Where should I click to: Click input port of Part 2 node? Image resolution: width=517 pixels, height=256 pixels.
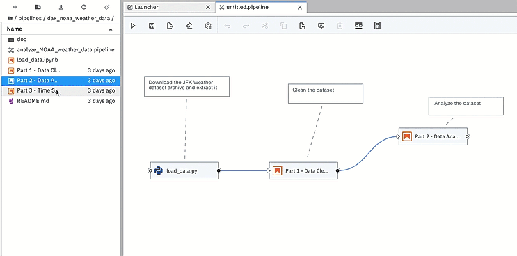[399, 136]
